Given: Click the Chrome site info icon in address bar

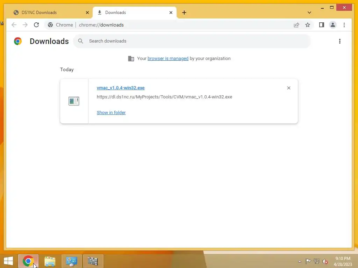Looking at the screenshot, I should 50,25.
